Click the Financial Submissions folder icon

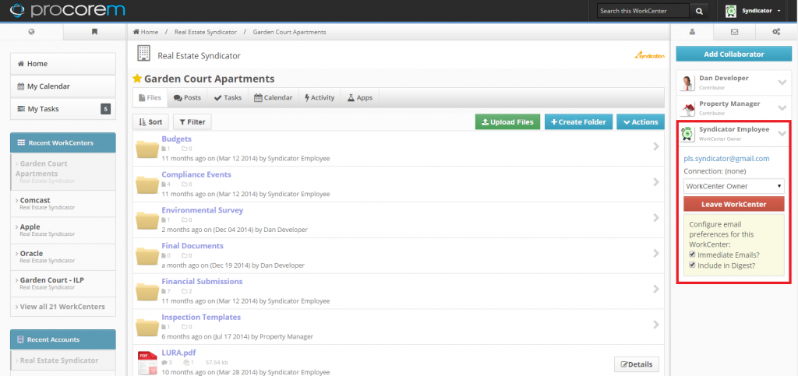(x=147, y=291)
